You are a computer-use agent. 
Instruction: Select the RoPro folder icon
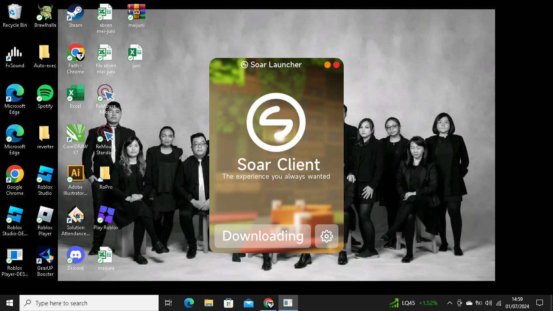pos(106,178)
